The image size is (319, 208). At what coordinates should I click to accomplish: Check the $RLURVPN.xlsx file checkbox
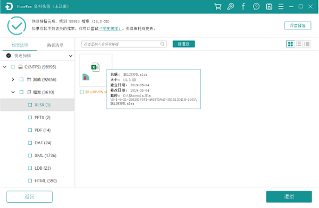point(81,92)
